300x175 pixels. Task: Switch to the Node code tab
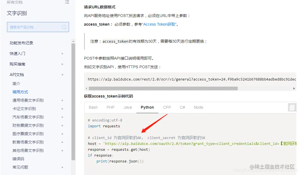coord(198,108)
